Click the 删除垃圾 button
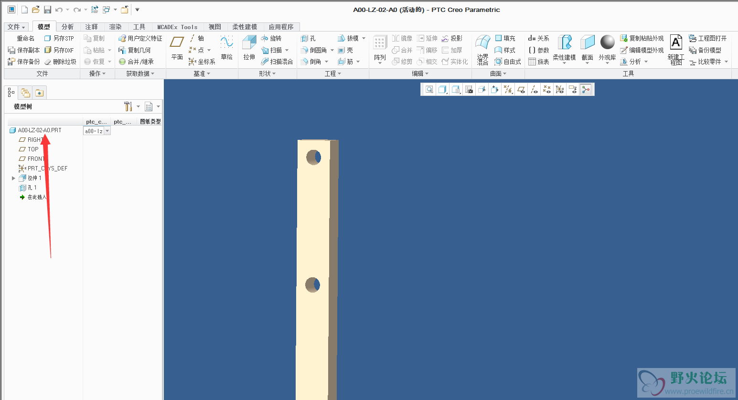Screen dimensions: 738x400 pyautogui.click(x=60, y=62)
